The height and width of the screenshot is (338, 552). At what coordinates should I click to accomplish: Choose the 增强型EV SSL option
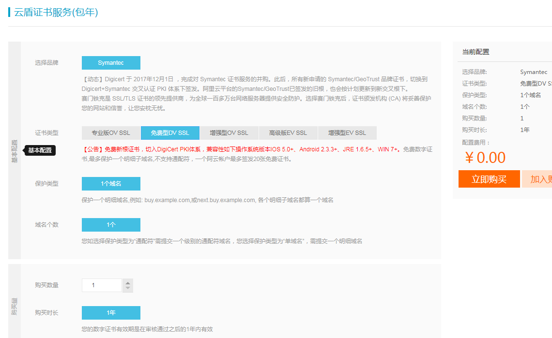coord(347,133)
